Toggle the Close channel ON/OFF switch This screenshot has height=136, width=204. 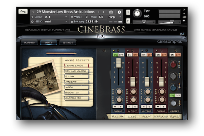133,55
